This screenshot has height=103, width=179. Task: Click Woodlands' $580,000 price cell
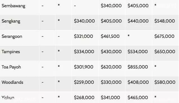[x=165, y=82]
